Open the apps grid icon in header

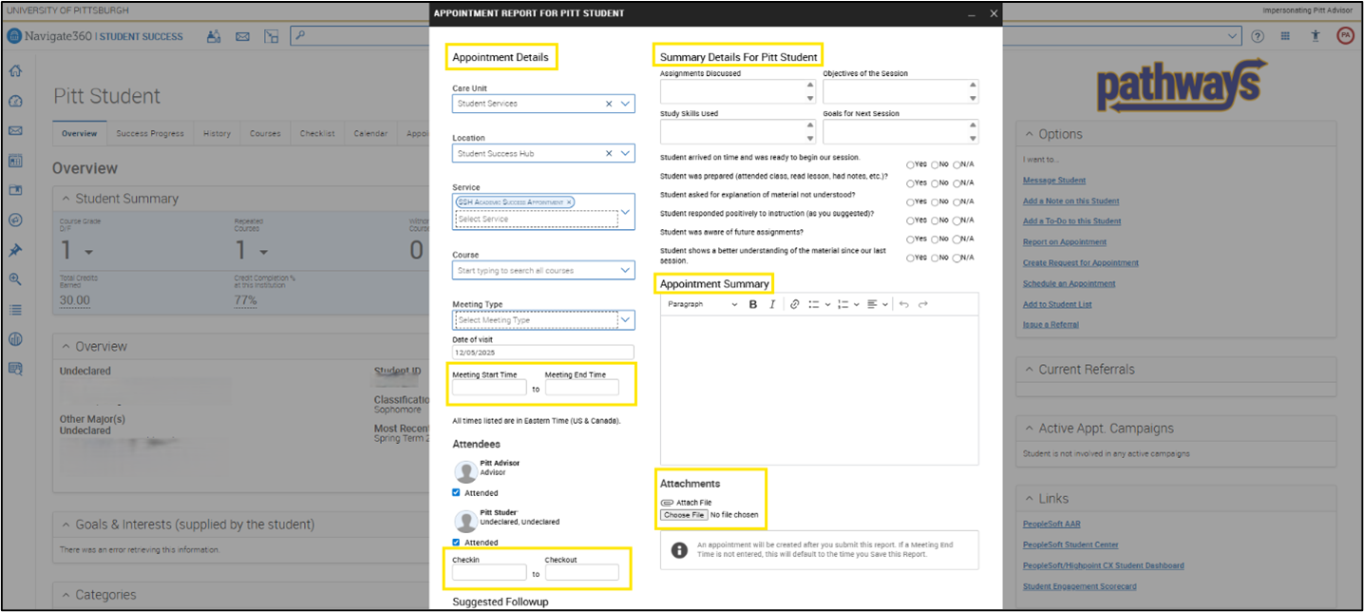point(1285,36)
